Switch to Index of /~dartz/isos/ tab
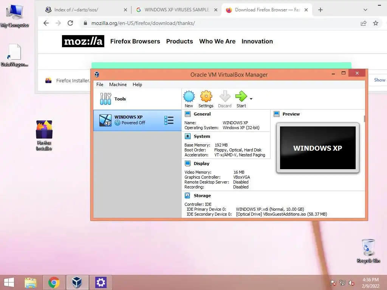Screen dimensions: 387x290 point(87,10)
